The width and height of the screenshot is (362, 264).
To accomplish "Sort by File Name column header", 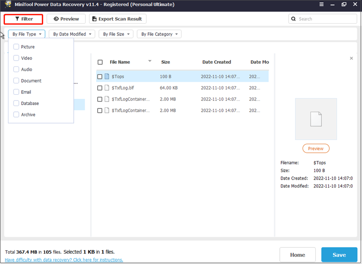I will pos(120,62).
